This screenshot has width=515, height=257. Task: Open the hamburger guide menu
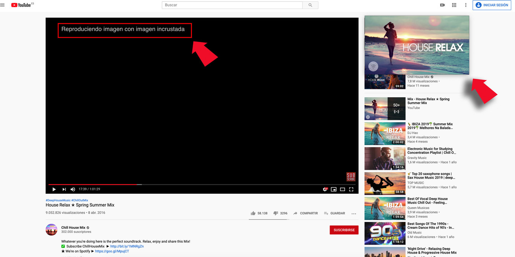[x=3, y=5]
